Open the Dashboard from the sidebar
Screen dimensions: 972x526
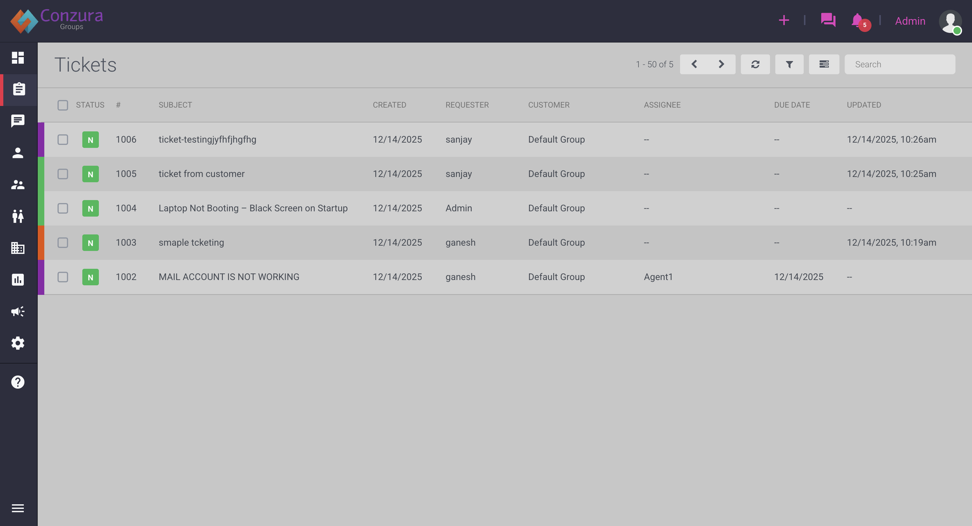[x=18, y=58]
